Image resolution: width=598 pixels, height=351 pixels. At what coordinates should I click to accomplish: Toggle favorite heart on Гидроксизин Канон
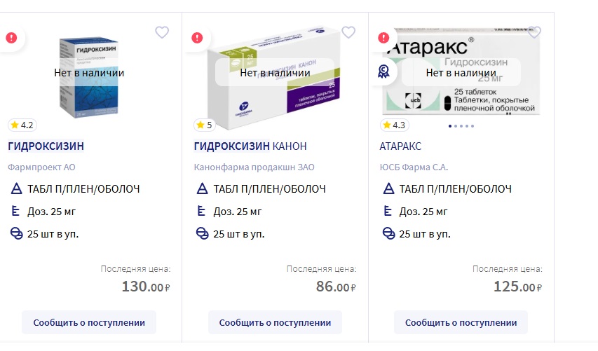(x=348, y=32)
